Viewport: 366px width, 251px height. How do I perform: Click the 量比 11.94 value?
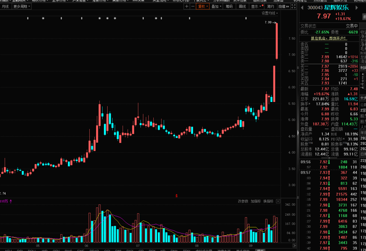click(x=353, y=104)
